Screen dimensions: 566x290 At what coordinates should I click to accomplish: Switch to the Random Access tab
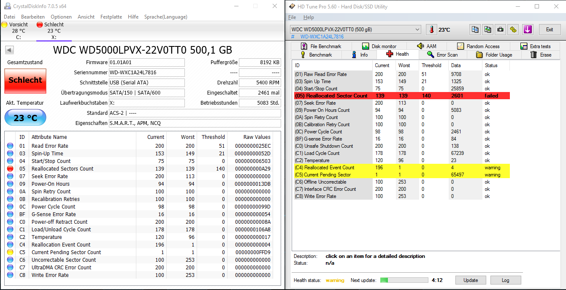478,46
